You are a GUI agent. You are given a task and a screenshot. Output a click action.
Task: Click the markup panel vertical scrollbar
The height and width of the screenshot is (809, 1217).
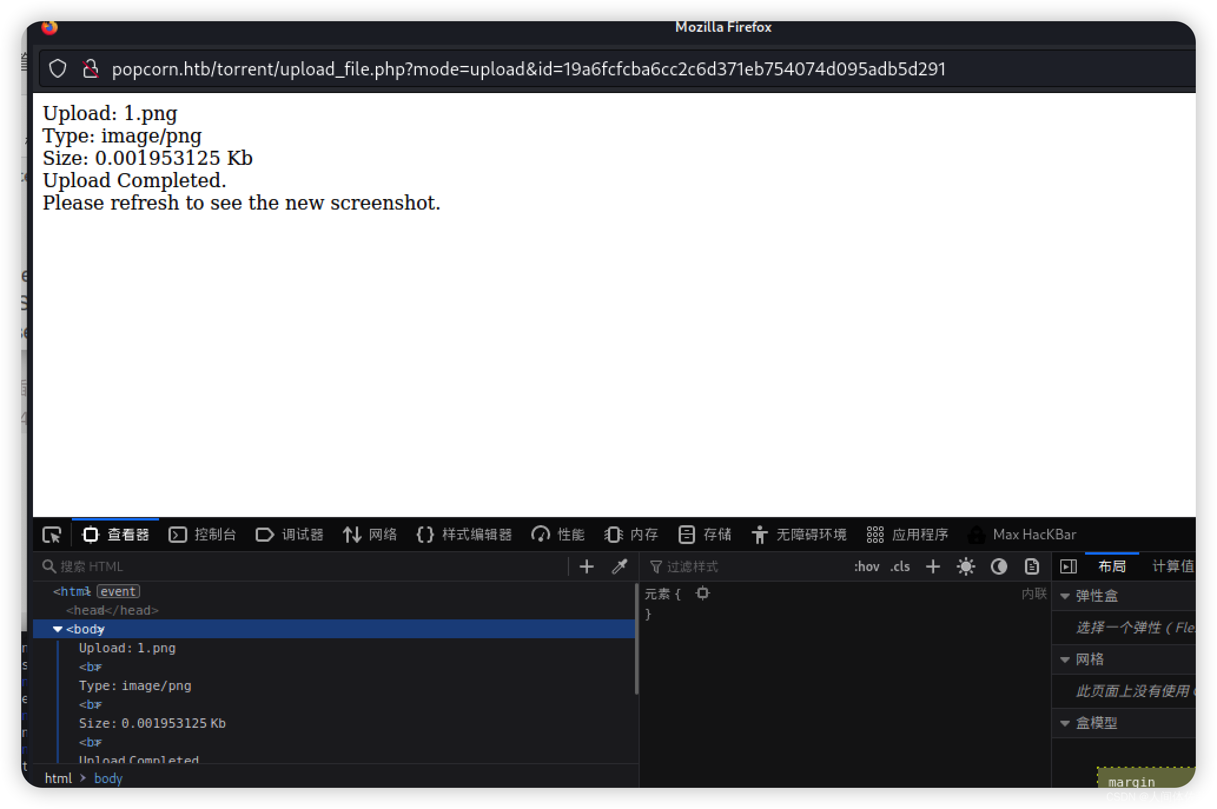[636, 639]
